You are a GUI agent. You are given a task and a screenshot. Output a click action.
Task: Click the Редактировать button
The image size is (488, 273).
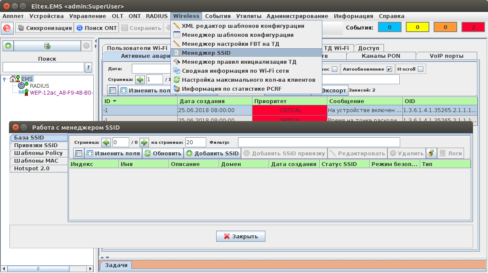click(x=357, y=153)
